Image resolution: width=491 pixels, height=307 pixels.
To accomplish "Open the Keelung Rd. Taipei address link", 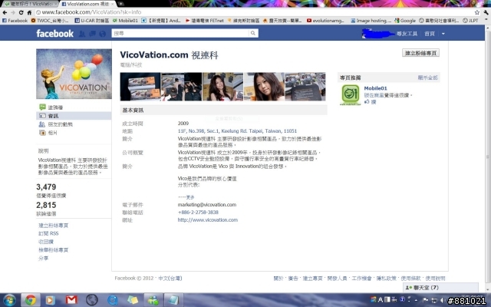I will pyautogui.click(x=237, y=131).
